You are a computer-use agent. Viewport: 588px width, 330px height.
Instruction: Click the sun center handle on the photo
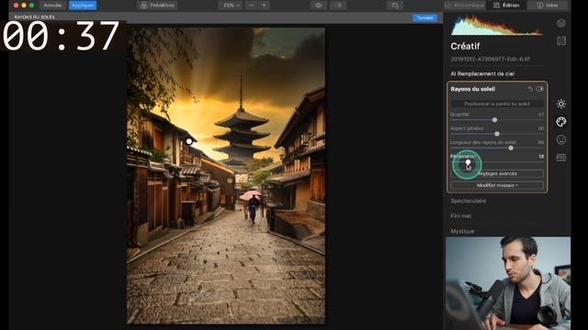click(189, 141)
